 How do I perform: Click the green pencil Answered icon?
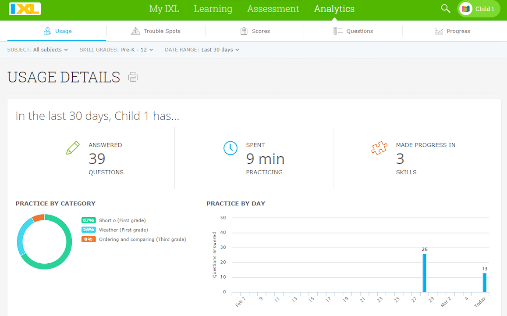[73, 148]
